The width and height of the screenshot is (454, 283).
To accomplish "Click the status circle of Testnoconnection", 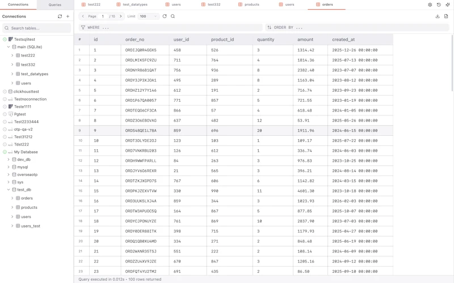I will (x=5, y=99).
